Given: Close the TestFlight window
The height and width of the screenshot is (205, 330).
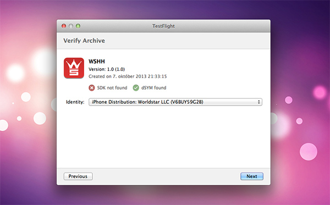Looking at the screenshot, I should [64, 26].
